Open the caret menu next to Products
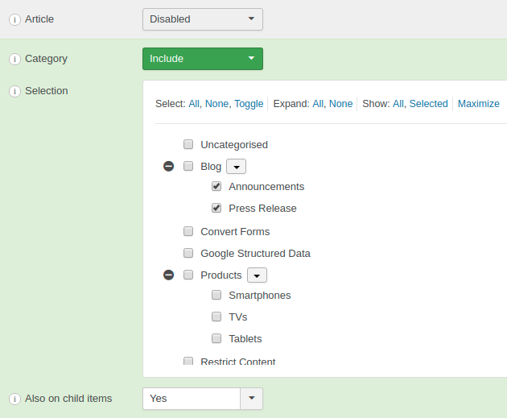This screenshot has width=507, height=418. [x=257, y=275]
